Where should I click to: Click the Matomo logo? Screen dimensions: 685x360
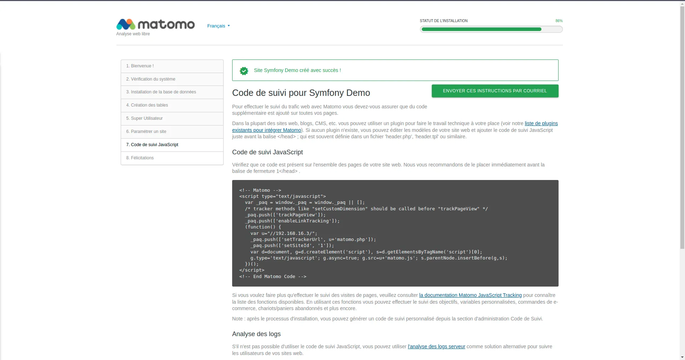[x=155, y=24]
